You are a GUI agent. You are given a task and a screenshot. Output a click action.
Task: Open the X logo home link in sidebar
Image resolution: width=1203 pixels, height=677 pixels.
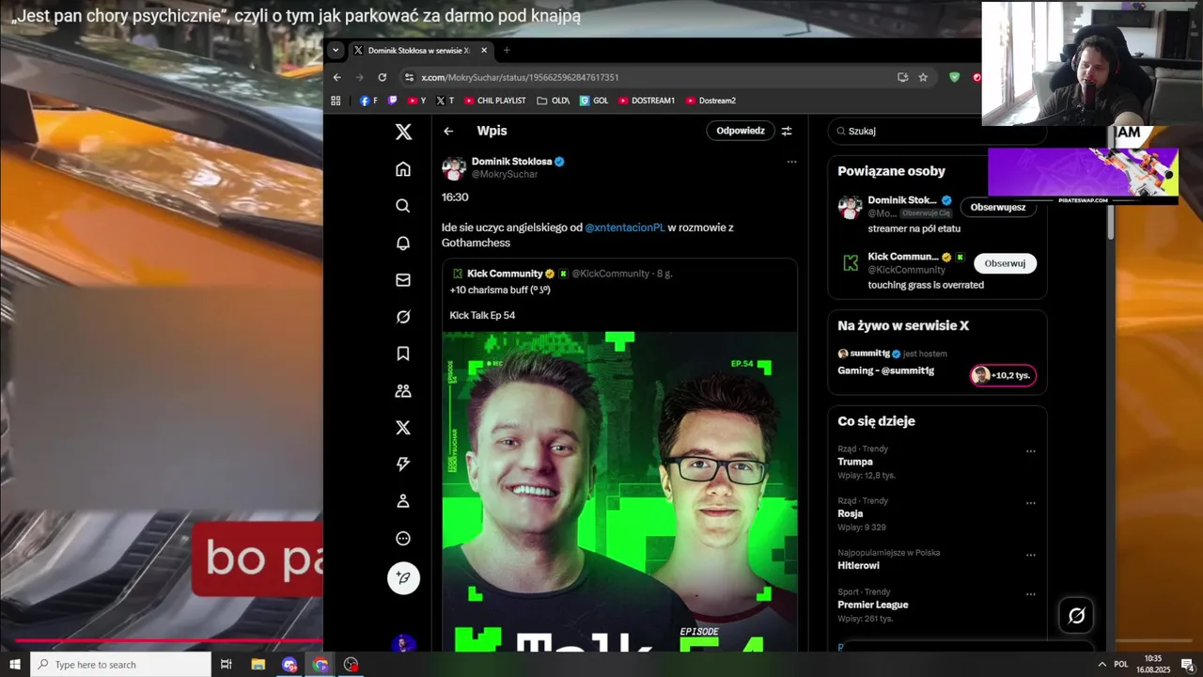coord(403,132)
